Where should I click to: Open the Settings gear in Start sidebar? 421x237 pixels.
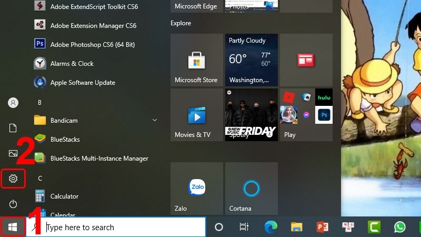point(13,179)
